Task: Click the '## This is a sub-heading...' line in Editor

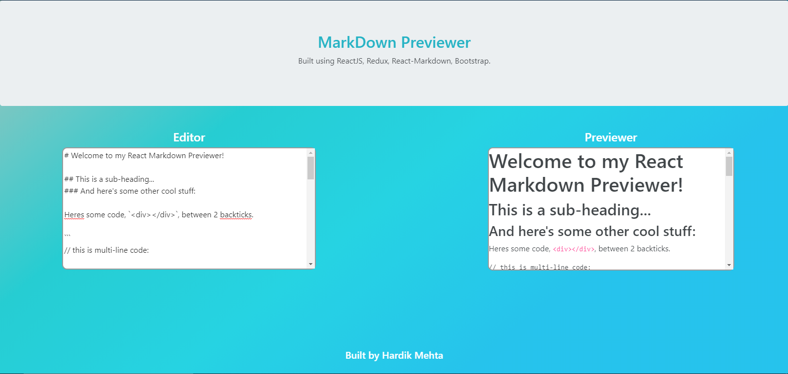Action: tap(109, 179)
